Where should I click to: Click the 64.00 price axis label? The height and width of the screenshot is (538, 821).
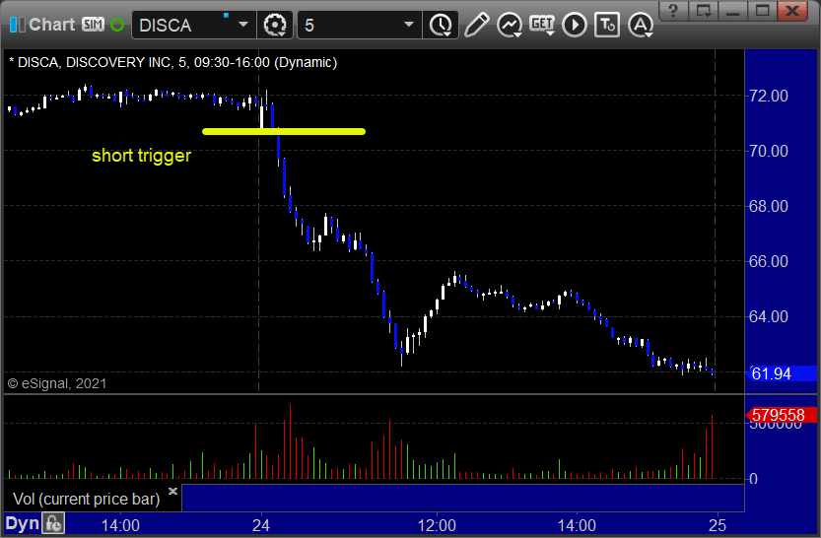click(768, 316)
